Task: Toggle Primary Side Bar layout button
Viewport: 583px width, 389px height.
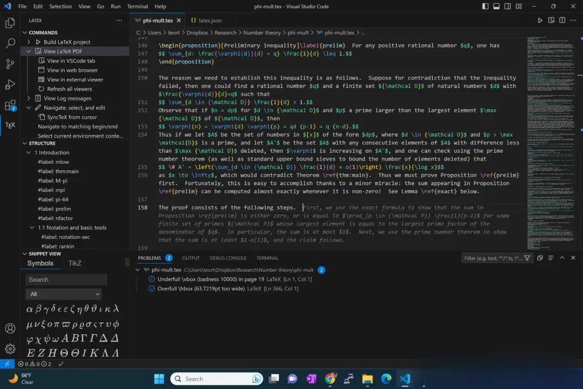Action: coord(485,6)
